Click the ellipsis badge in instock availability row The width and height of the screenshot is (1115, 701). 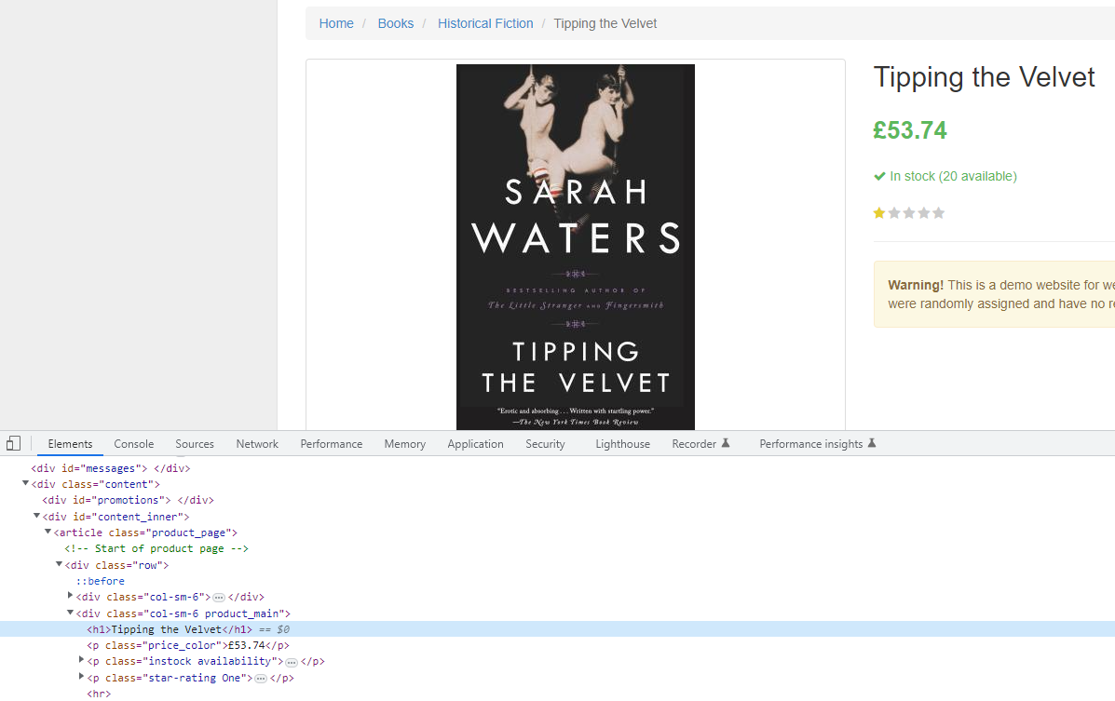click(292, 662)
